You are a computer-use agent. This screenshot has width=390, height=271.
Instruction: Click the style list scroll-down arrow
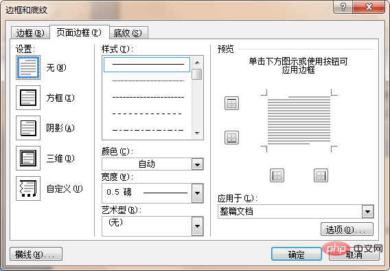point(198,133)
